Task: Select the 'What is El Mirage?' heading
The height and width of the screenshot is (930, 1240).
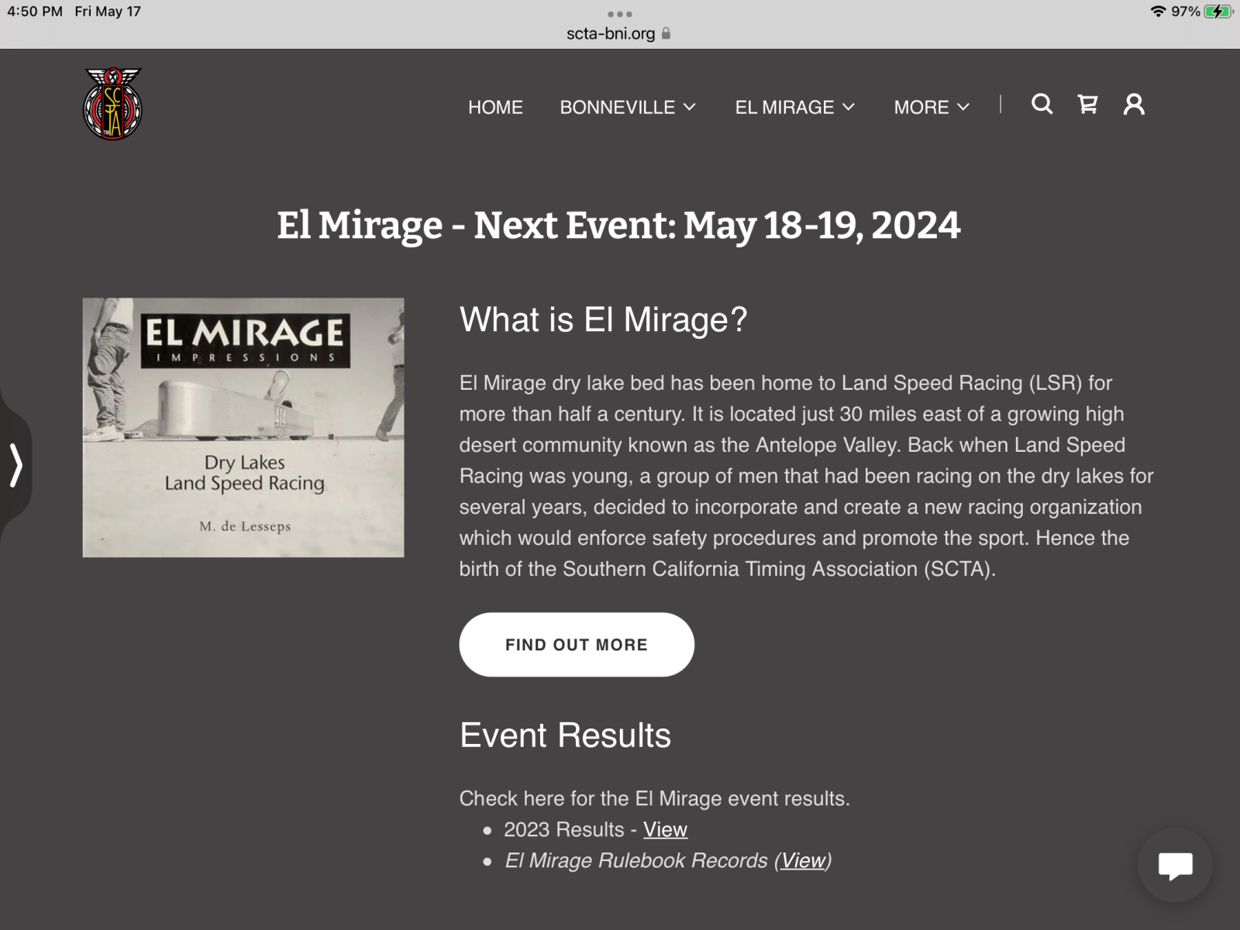Action: (603, 319)
